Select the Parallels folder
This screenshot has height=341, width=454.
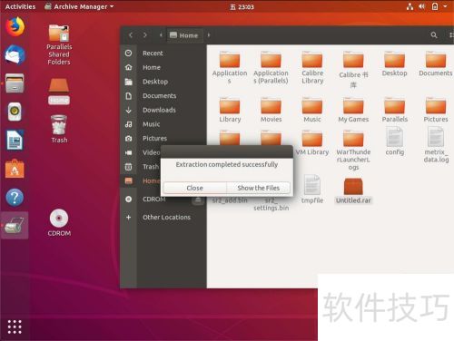(x=395, y=110)
